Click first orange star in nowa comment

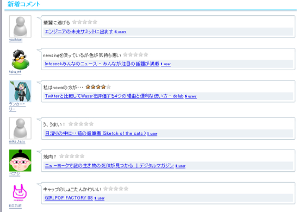pos(88,87)
